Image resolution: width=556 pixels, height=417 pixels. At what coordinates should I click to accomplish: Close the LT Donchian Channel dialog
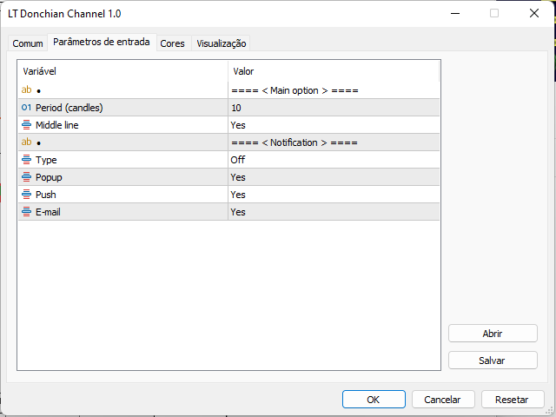point(534,14)
